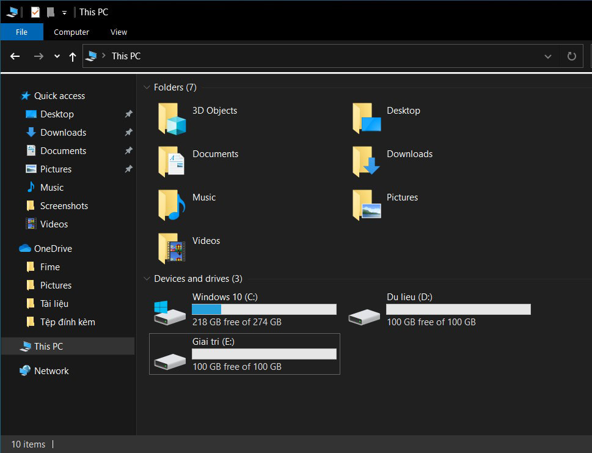Click the New Folder icon in Quick Access Toolbar
This screenshot has height=453, width=592.
(51, 12)
